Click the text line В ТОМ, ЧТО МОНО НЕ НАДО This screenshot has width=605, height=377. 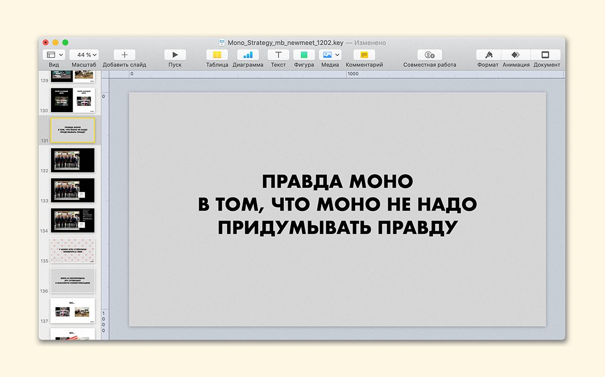[338, 205]
